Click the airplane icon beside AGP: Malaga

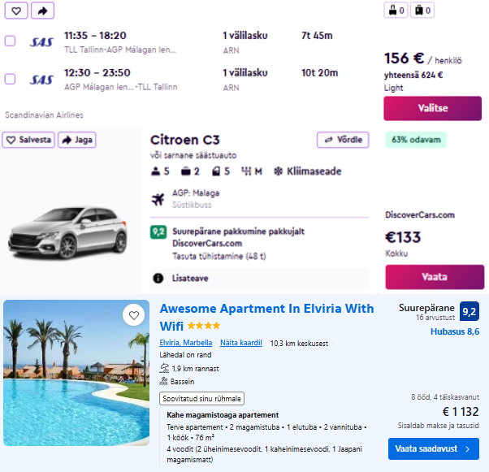pyautogui.click(x=158, y=197)
